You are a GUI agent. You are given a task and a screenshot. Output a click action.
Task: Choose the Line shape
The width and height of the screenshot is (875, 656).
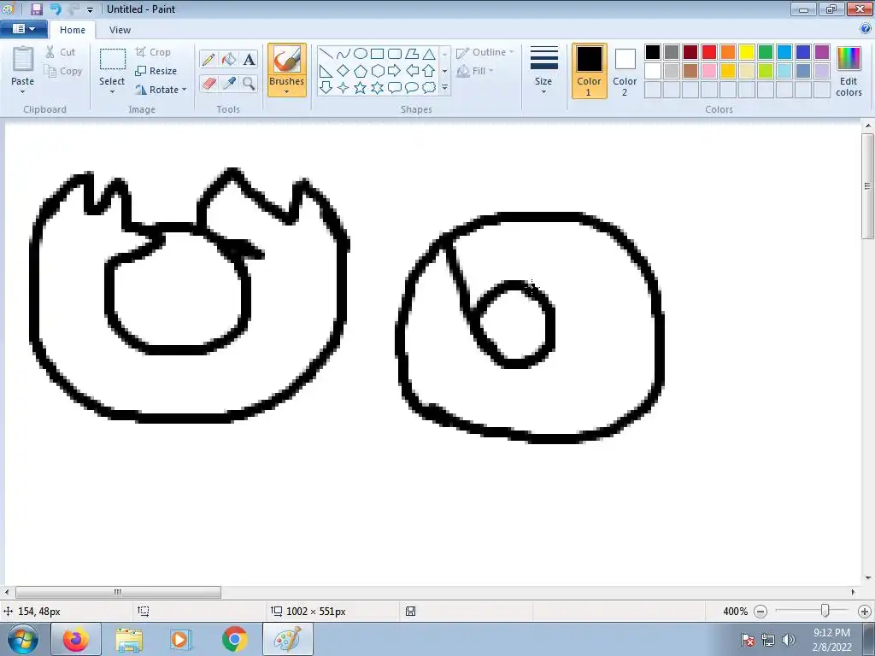326,54
